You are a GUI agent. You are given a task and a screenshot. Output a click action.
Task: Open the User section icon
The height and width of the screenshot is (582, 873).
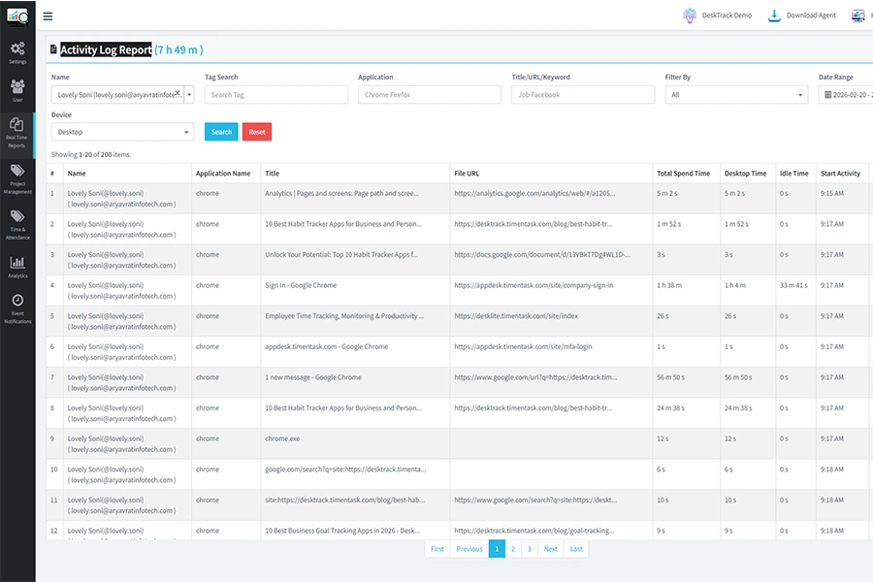pyautogui.click(x=17, y=90)
